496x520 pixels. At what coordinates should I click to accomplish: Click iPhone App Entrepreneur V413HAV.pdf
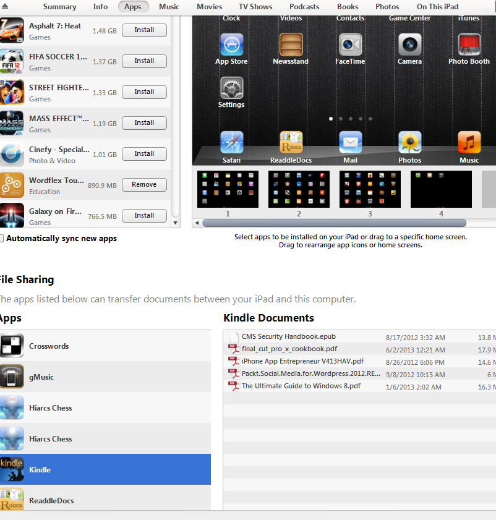coord(360,361)
